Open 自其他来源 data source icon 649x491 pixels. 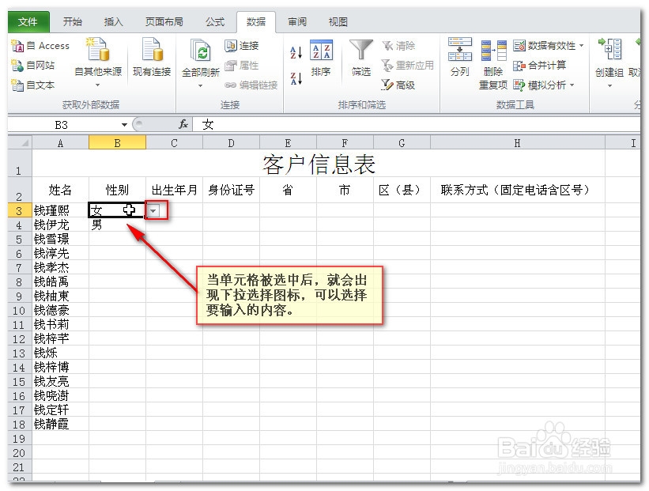(x=98, y=49)
